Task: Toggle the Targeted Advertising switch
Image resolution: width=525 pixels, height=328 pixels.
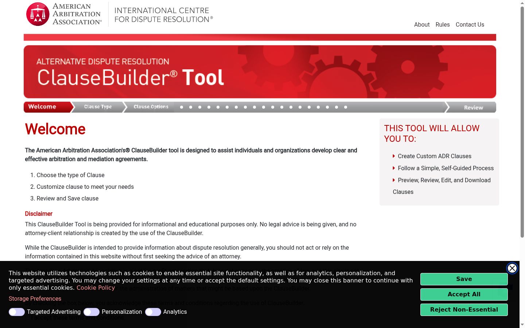Action: coord(17,312)
